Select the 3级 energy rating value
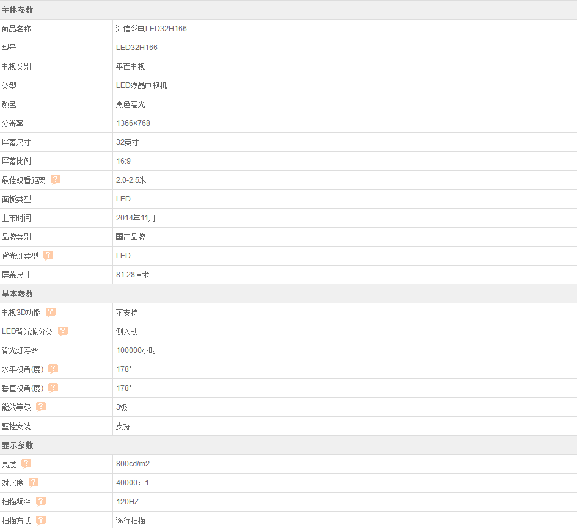The height and width of the screenshot is (528, 578). pyautogui.click(x=122, y=407)
